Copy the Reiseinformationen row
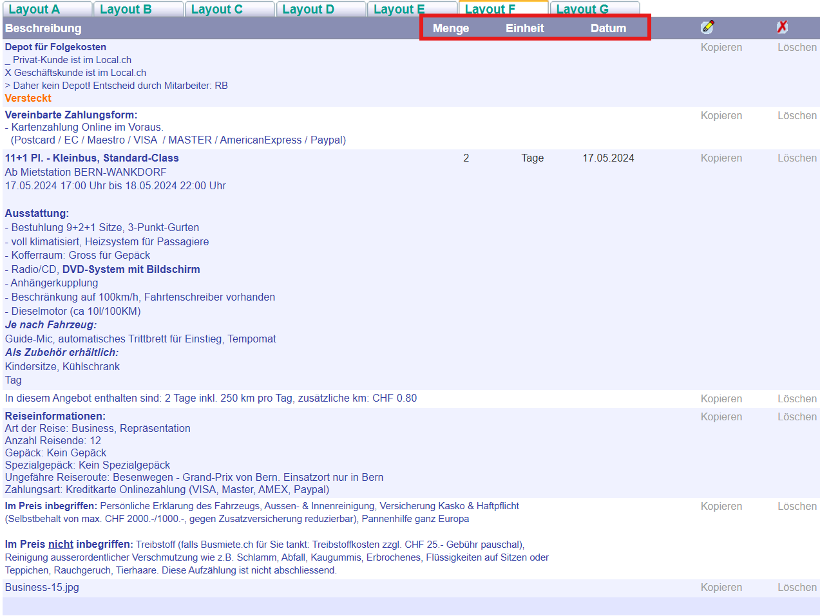Screen dimensions: 820x616 pyautogui.click(x=721, y=417)
